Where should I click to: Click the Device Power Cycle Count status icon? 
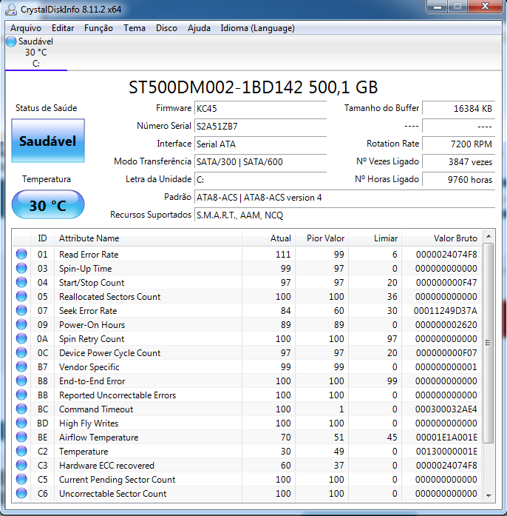tap(21, 353)
